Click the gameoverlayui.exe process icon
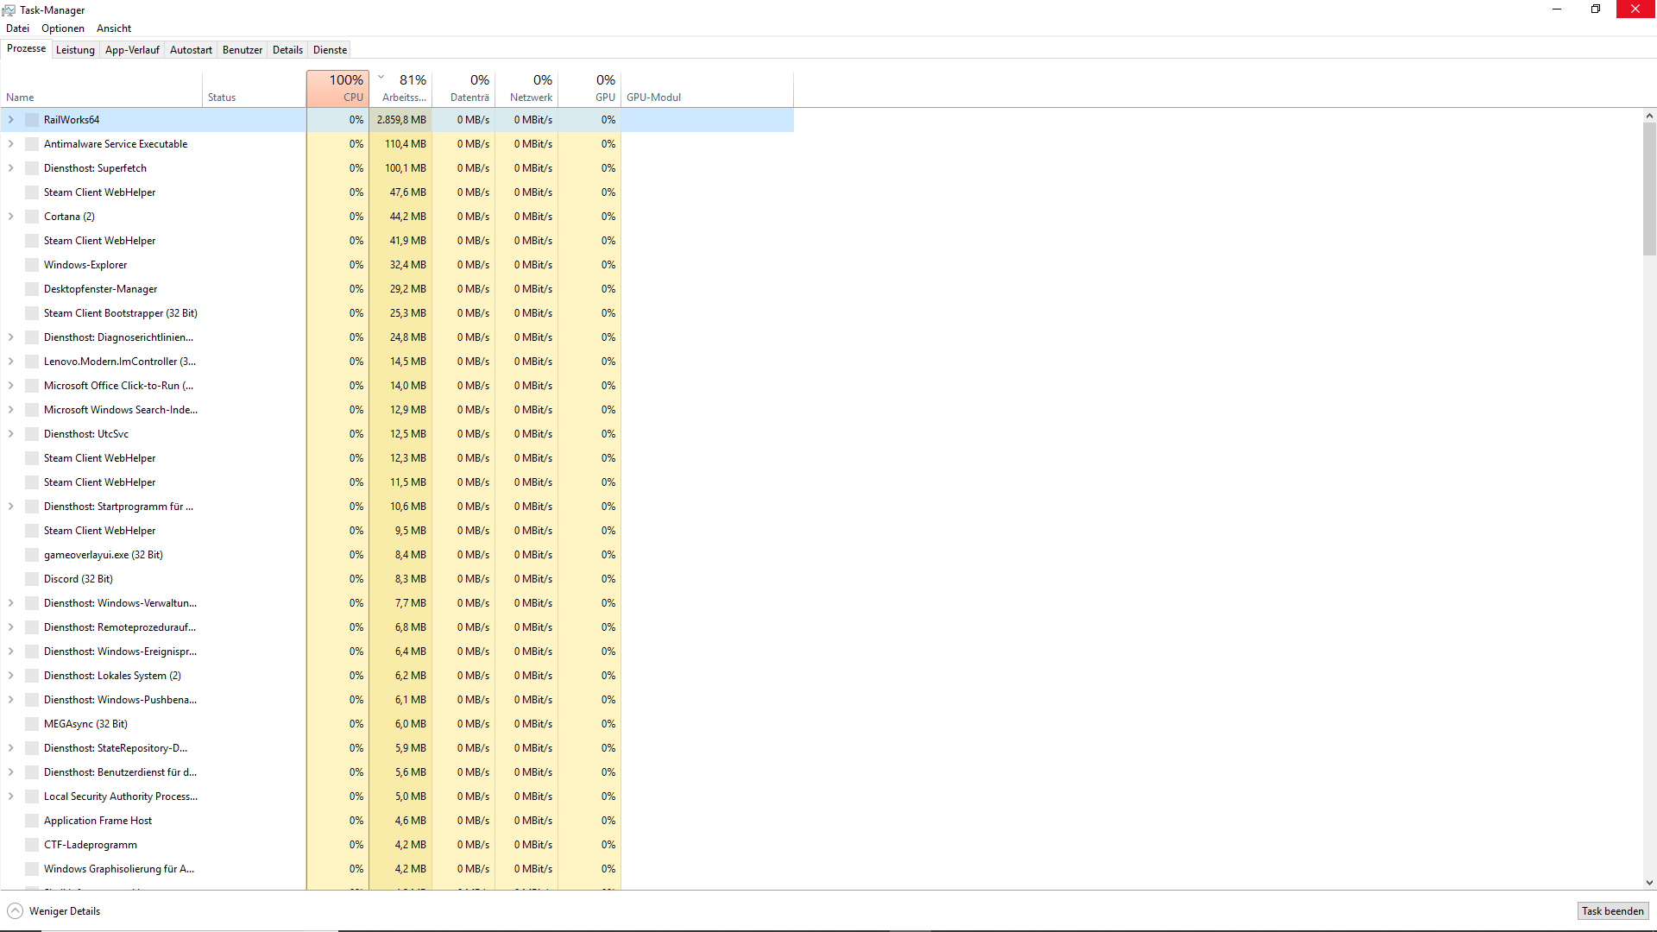The height and width of the screenshot is (932, 1657). pos(32,555)
